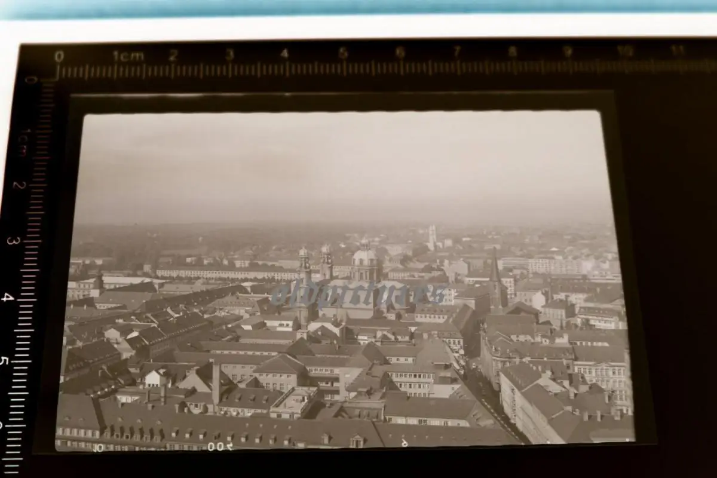Click the distant tower on the horizon

(432, 237)
